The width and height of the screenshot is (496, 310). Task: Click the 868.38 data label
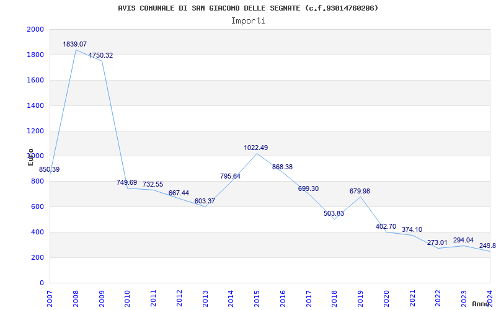283,167
